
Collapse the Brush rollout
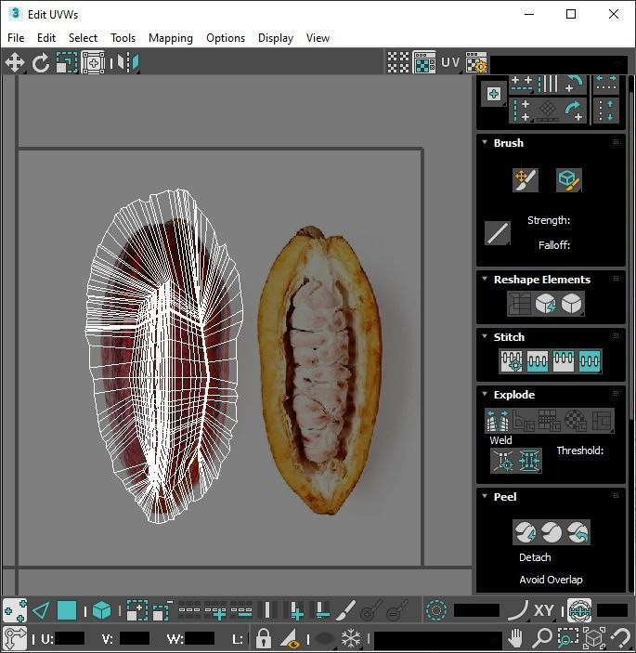(x=485, y=142)
